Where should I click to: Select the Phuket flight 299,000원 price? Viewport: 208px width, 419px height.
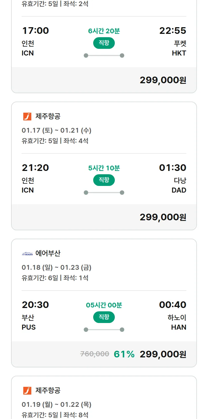163,80
